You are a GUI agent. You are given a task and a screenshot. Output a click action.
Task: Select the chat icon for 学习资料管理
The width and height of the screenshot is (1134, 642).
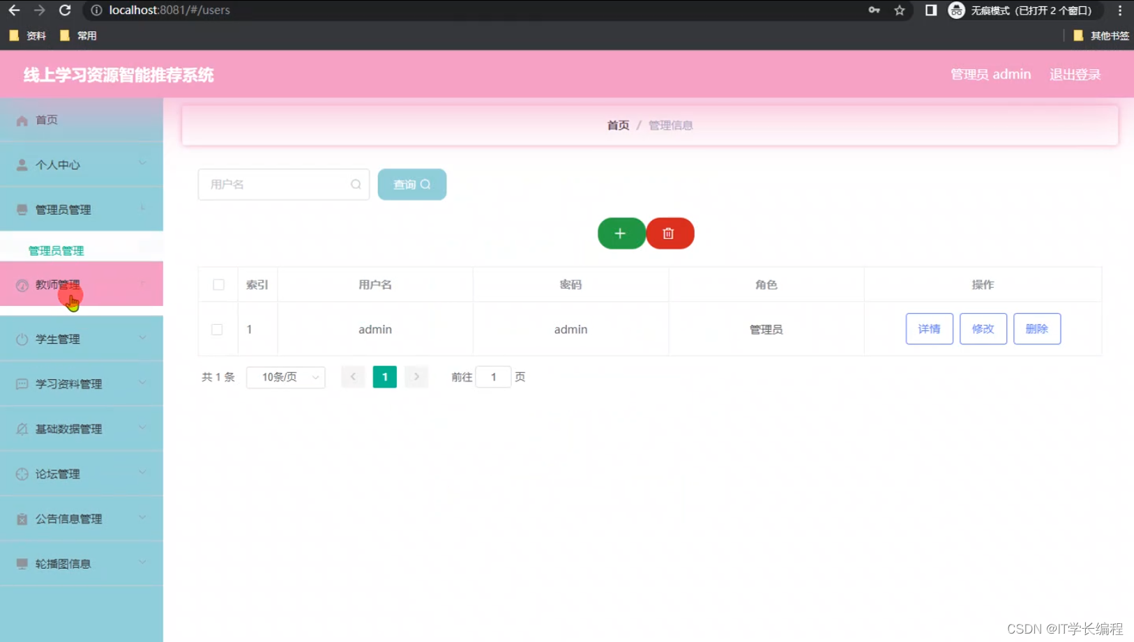click(21, 383)
